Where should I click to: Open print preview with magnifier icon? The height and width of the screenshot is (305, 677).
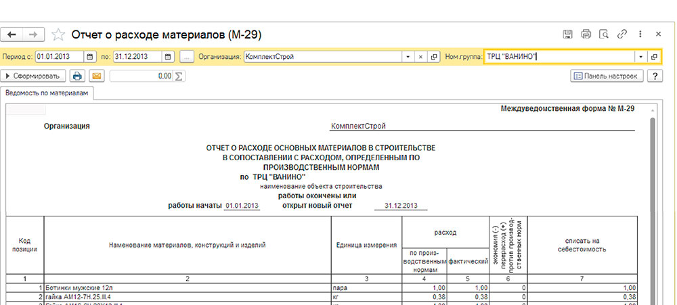tap(604, 34)
